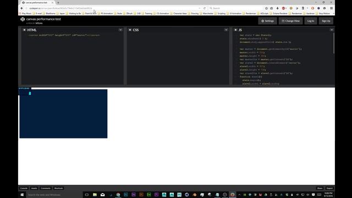Open the ZBrush bookmark folder
The width and height of the screenshot is (352, 198).
(128, 13)
